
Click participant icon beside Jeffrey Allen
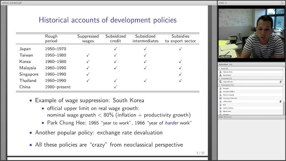coord(220,101)
